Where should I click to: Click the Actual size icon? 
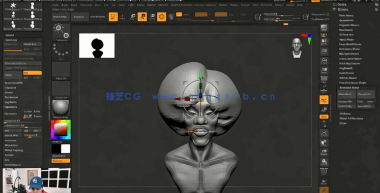(x=324, y=61)
